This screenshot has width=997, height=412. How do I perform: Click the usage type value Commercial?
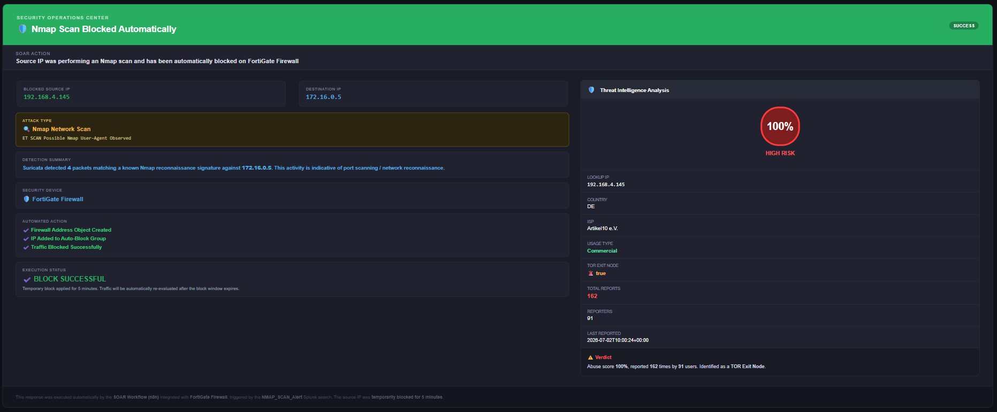pos(602,251)
